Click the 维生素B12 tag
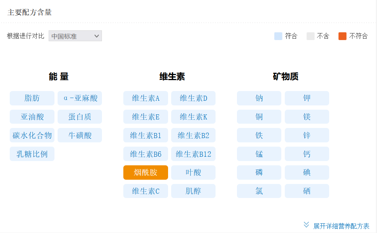 [x=193, y=154]
